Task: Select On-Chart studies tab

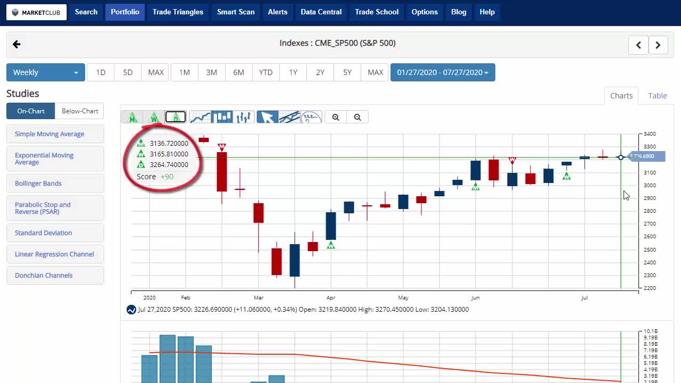Action: (31, 111)
